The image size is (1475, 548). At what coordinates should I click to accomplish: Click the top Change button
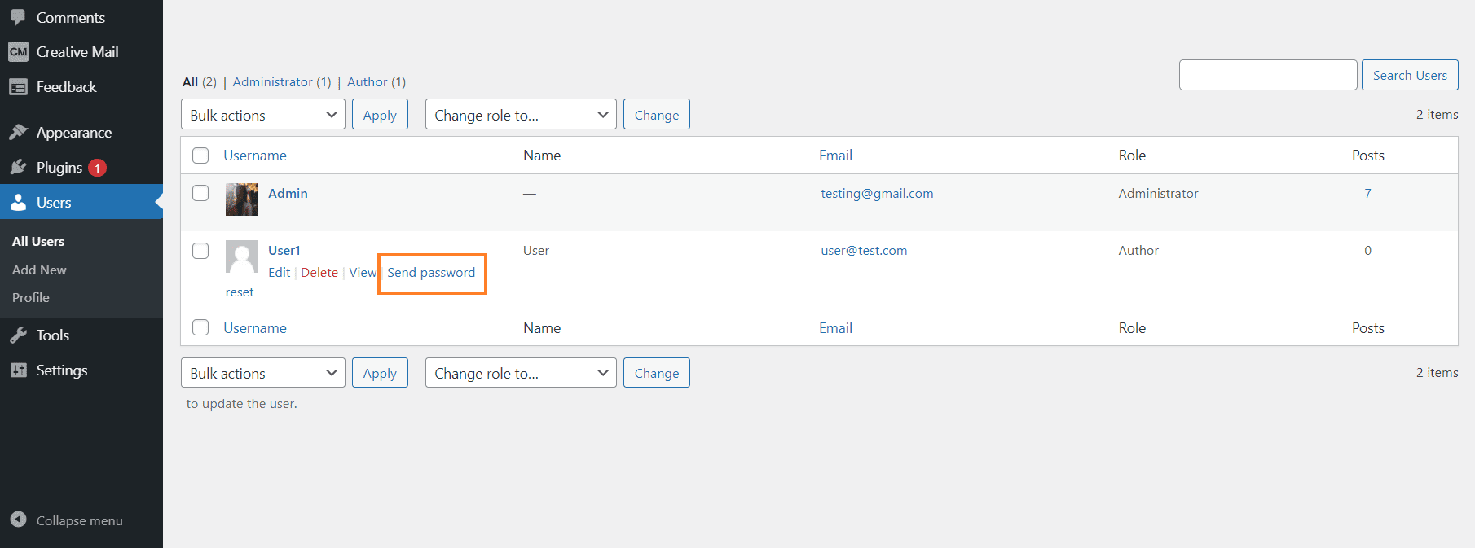tap(657, 115)
